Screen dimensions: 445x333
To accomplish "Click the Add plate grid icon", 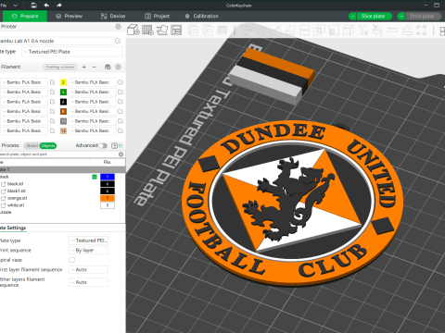I will point(147,30).
